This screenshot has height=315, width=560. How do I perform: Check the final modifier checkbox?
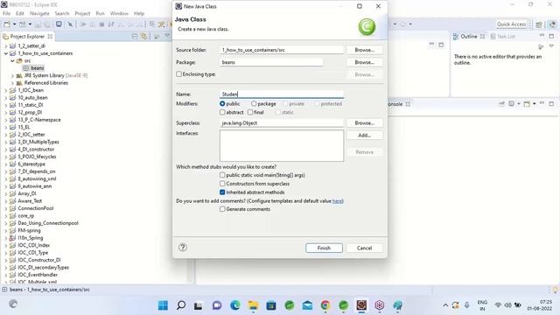(x=250, y=112)
